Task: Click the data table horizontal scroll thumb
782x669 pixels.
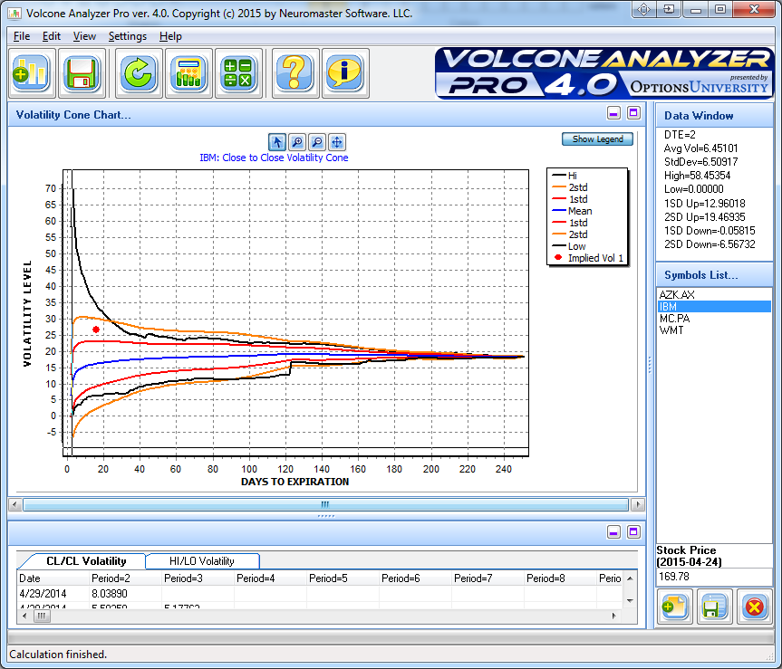Action: tap(42, 616)
